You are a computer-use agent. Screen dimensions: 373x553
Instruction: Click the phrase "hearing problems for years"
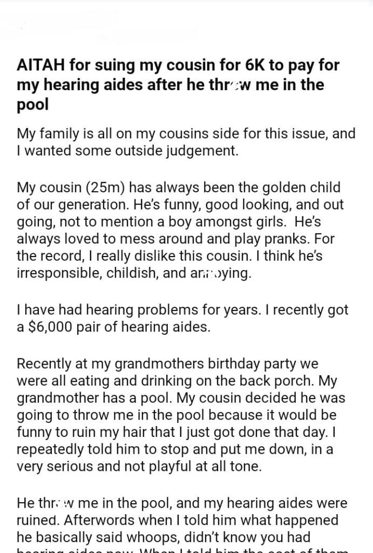(136, 311)
